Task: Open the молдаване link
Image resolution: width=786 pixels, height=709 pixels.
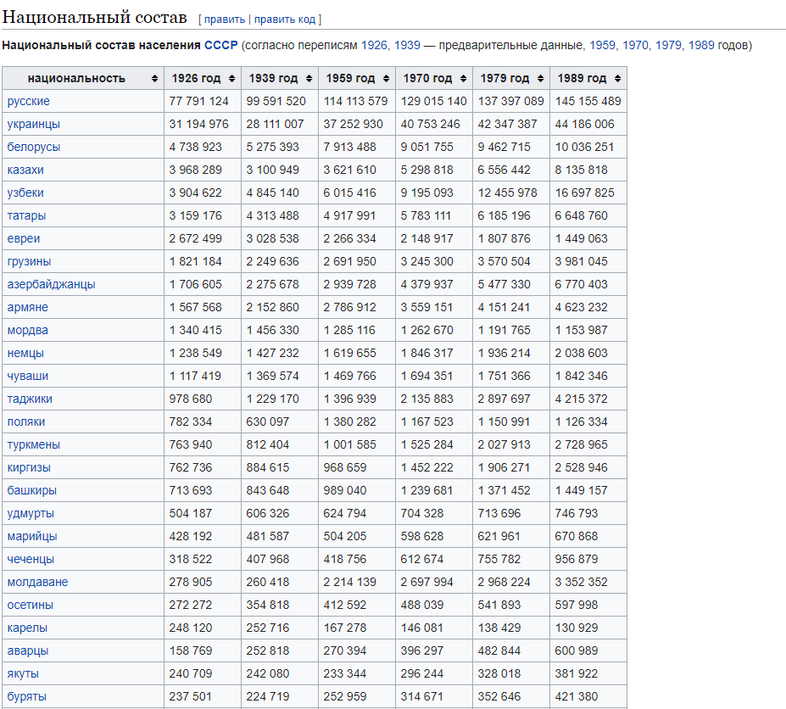Action: [38, 582]
